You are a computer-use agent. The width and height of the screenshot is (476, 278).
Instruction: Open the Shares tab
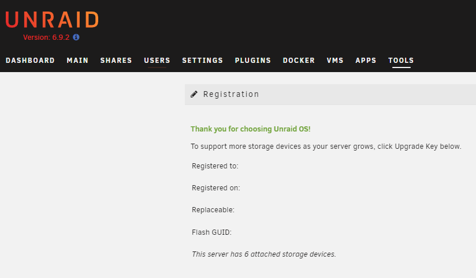tap(116, 61)
